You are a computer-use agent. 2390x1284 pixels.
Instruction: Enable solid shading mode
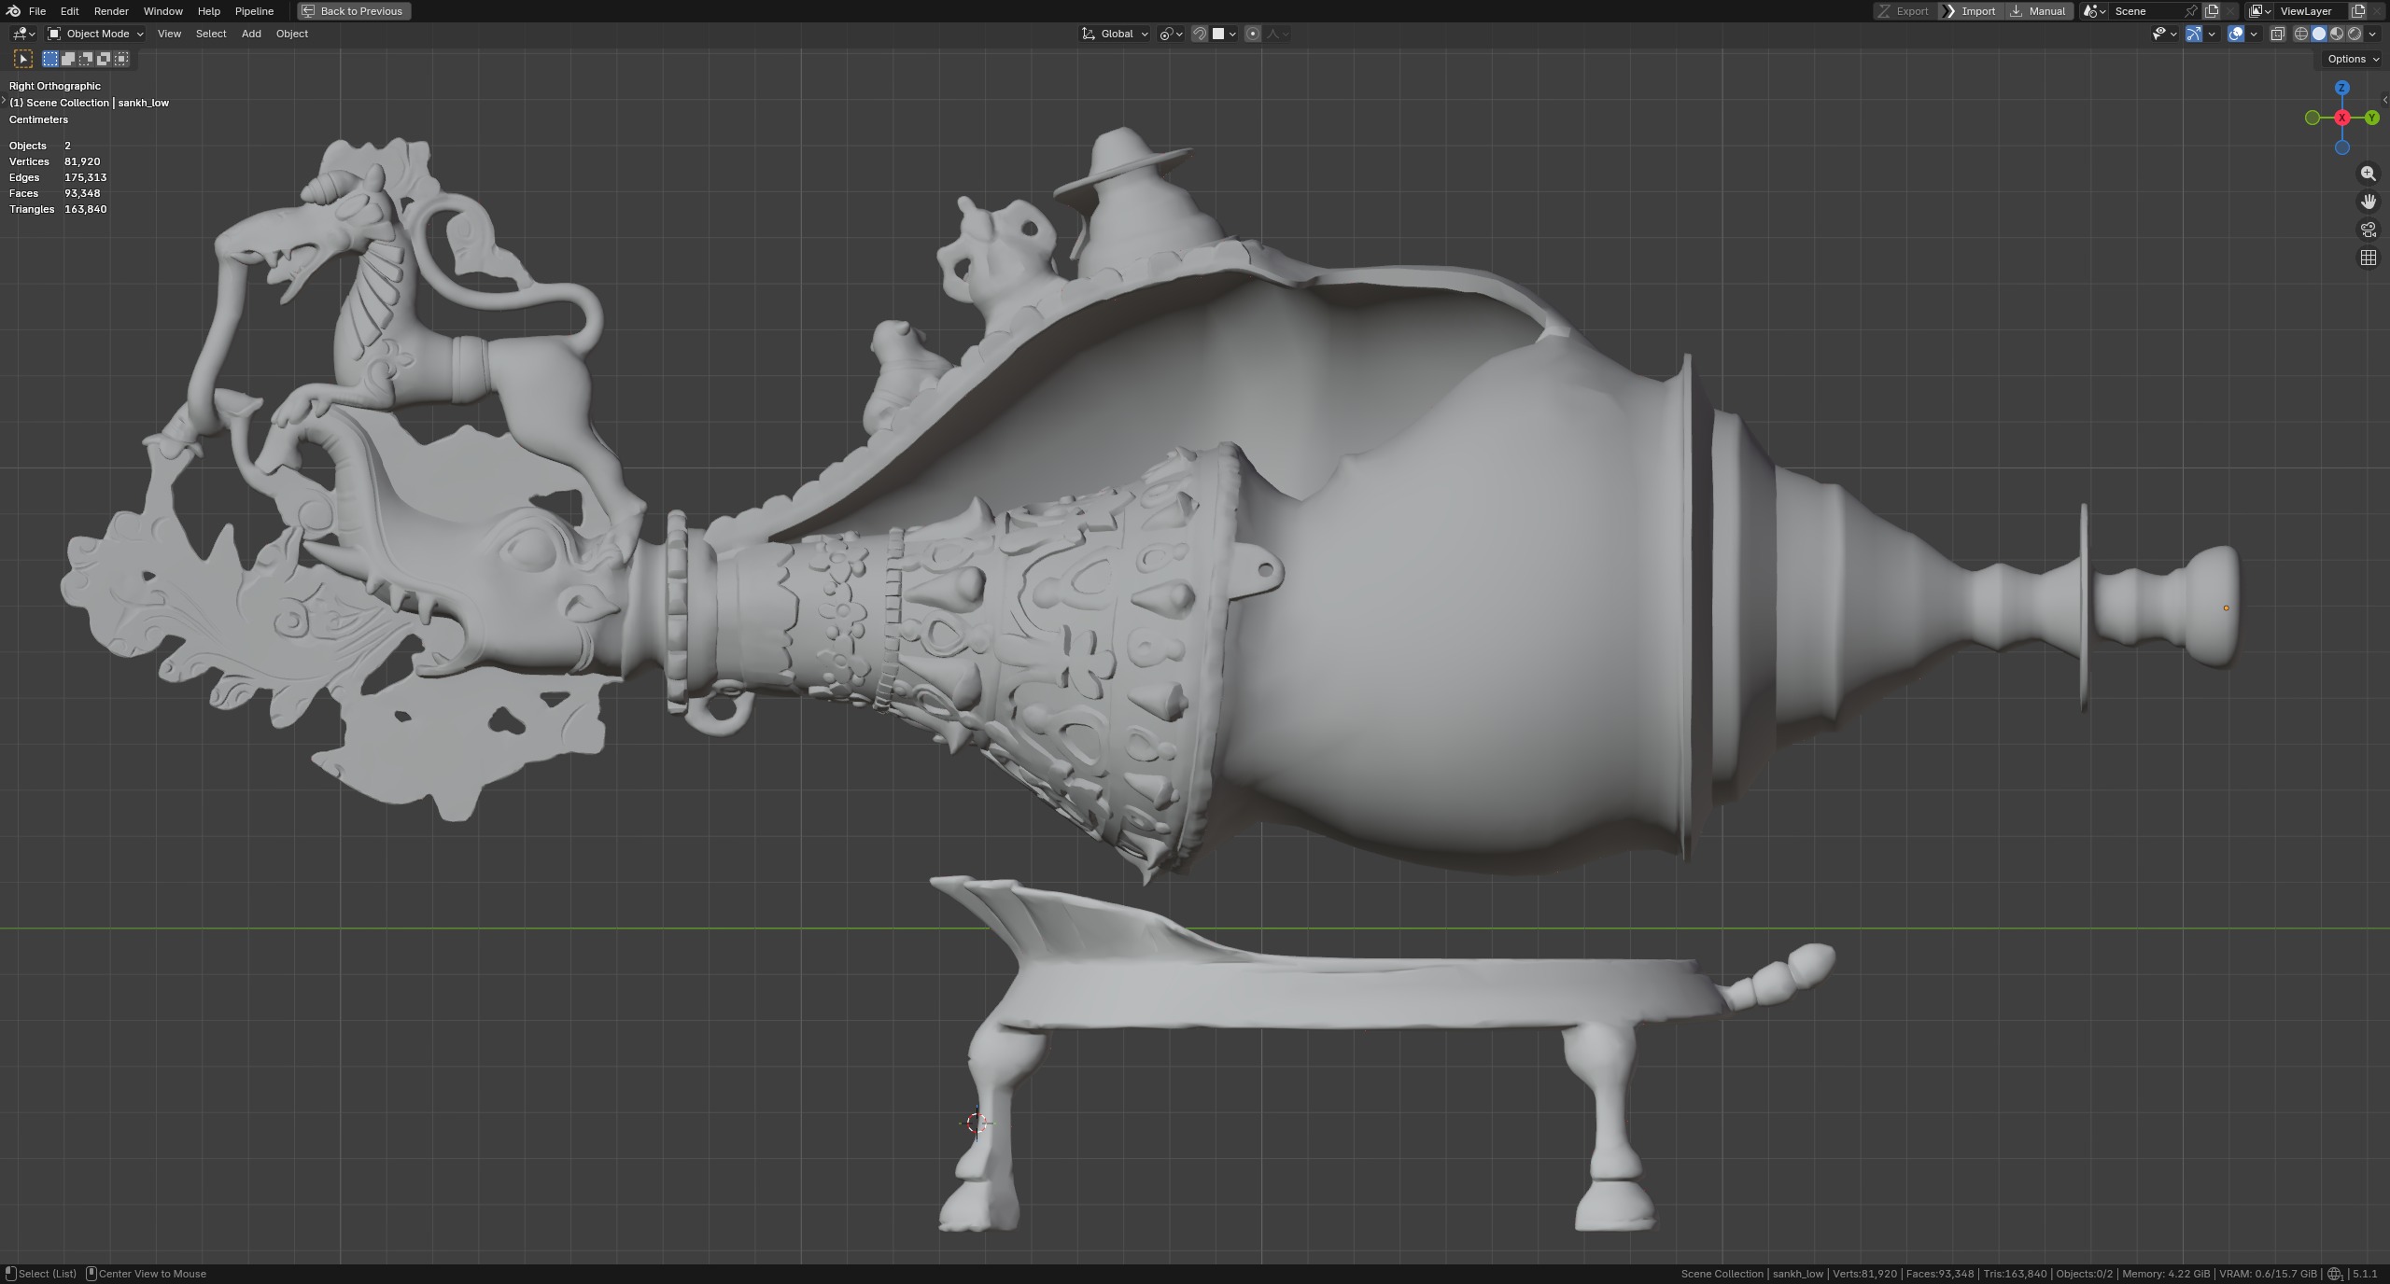[2318, 34]
